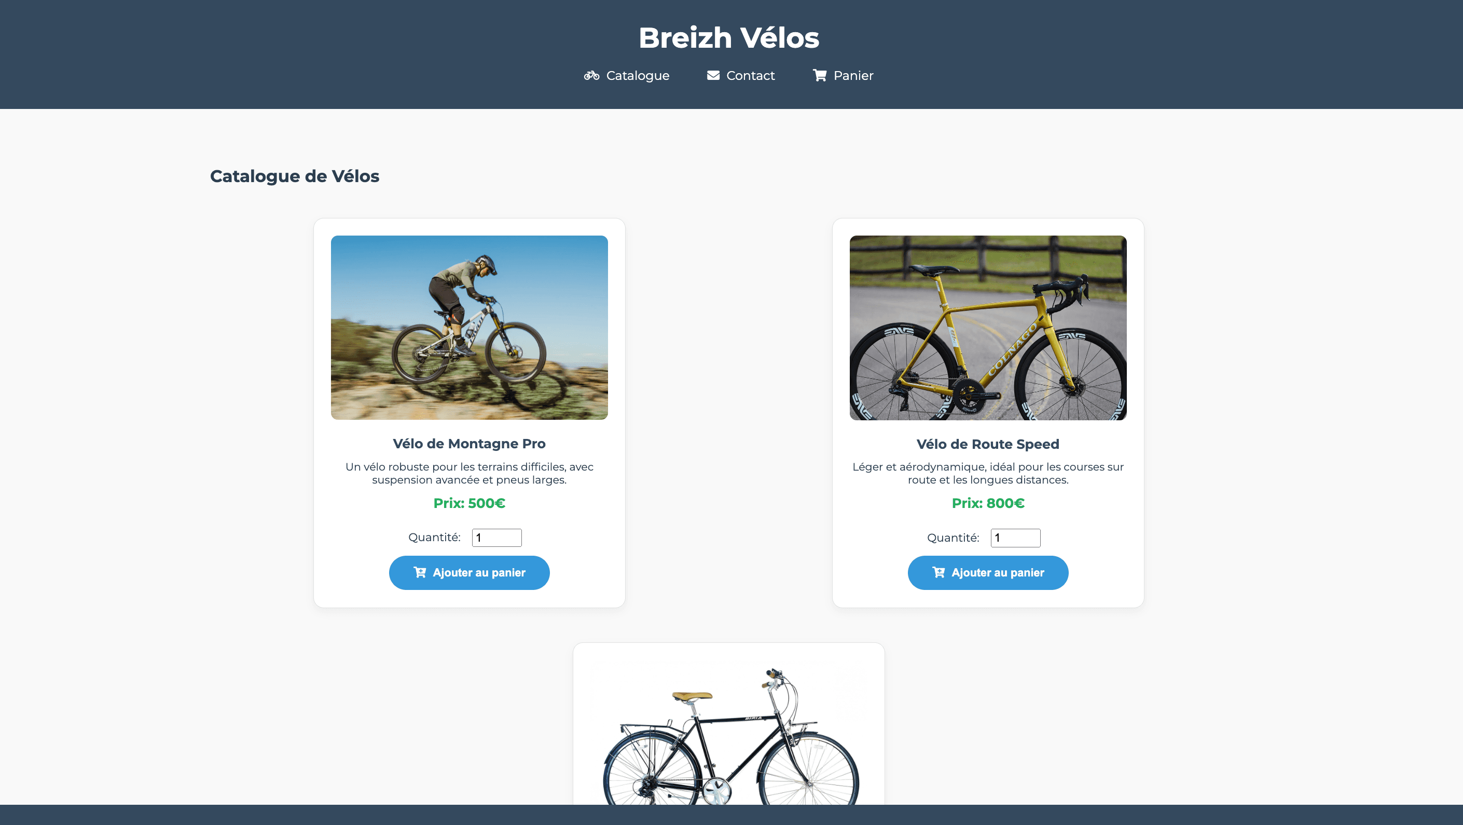The height and width of the screenshot is (825, 1463).
Task: Click cart icon inside Montagne Pro's add button
Action: click(420, 573)
